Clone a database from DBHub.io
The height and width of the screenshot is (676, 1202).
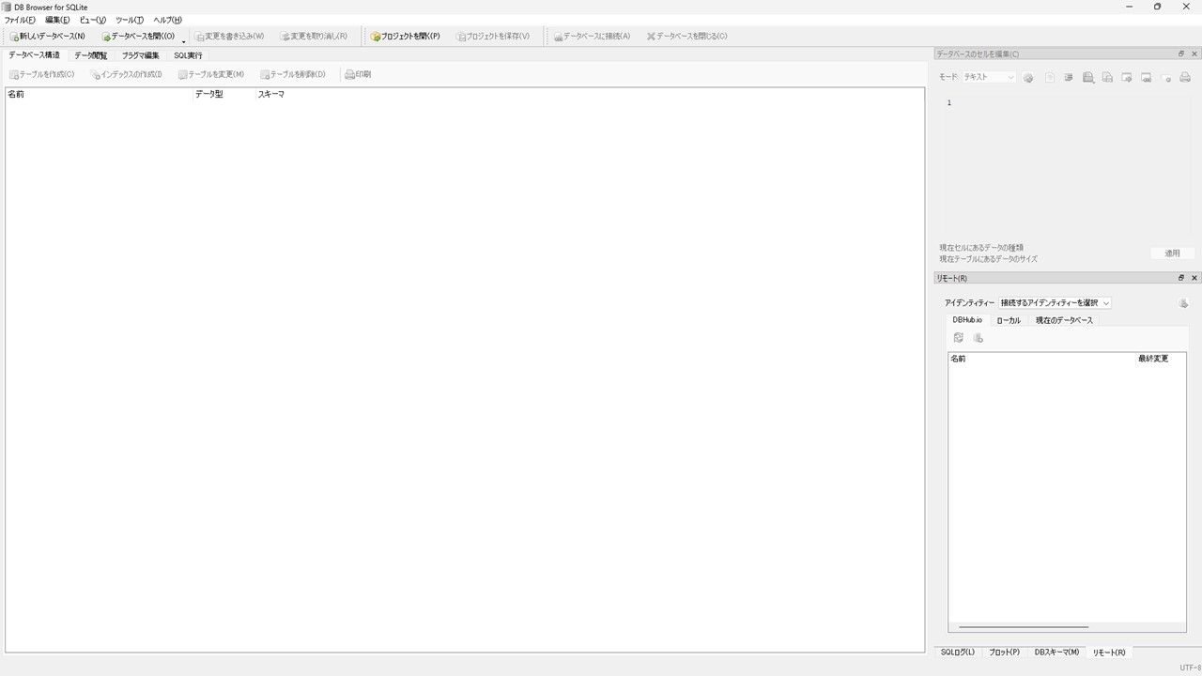[978, 337]
